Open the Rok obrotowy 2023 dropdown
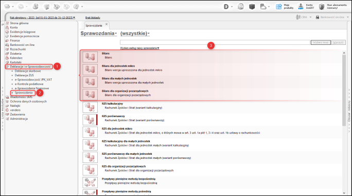 pyautogui.click(x=42, y=18)
